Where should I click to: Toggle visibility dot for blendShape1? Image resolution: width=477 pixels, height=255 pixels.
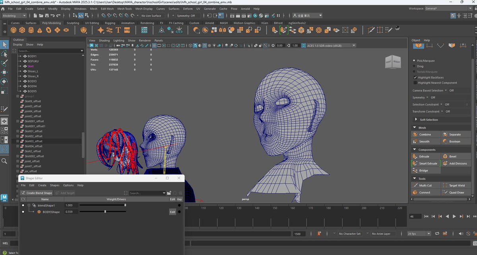click(x=23, y=205)
